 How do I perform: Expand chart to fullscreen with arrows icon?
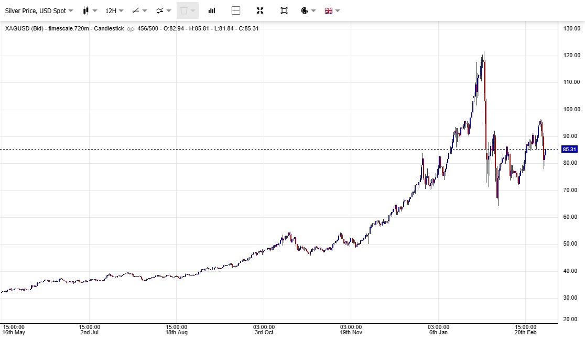(260, 11)
